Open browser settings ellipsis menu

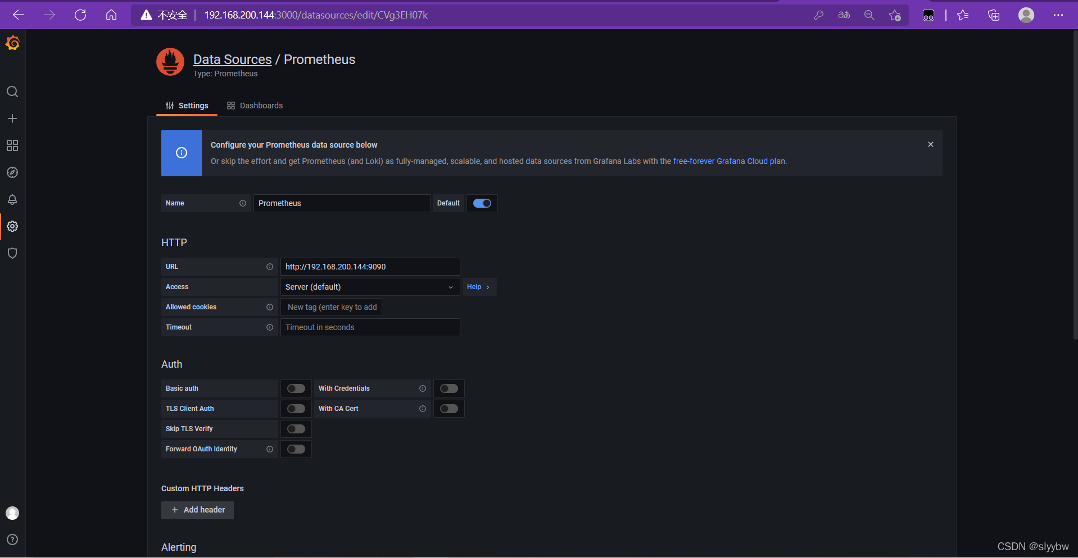tap(1058, 15)
